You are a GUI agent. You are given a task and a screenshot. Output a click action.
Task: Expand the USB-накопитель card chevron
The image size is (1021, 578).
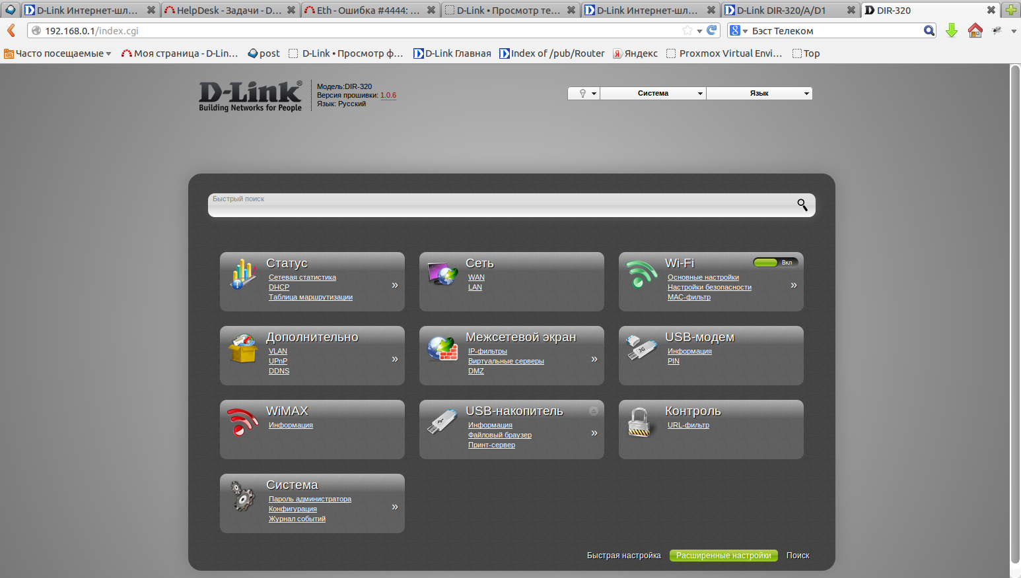[594, 433]
